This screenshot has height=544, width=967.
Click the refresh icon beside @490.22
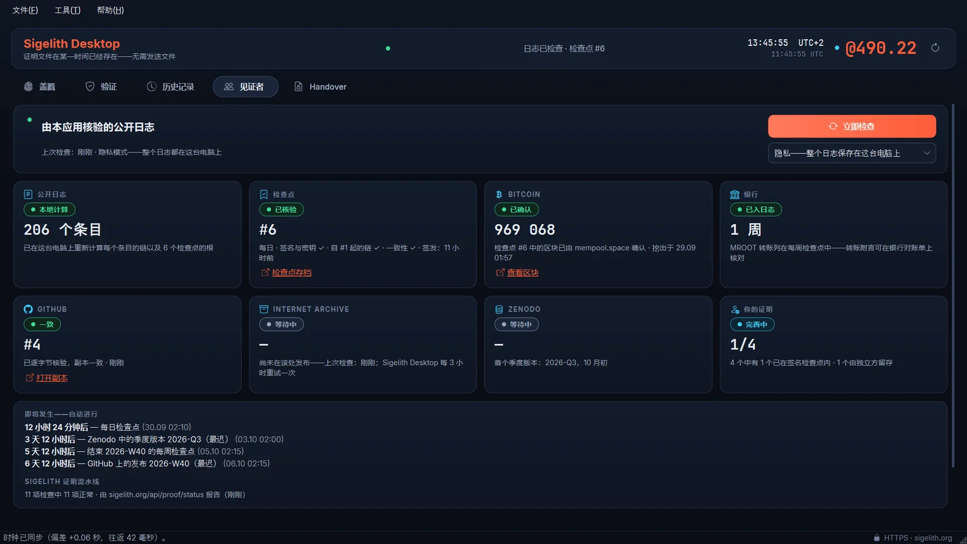[x=935, y=48]
